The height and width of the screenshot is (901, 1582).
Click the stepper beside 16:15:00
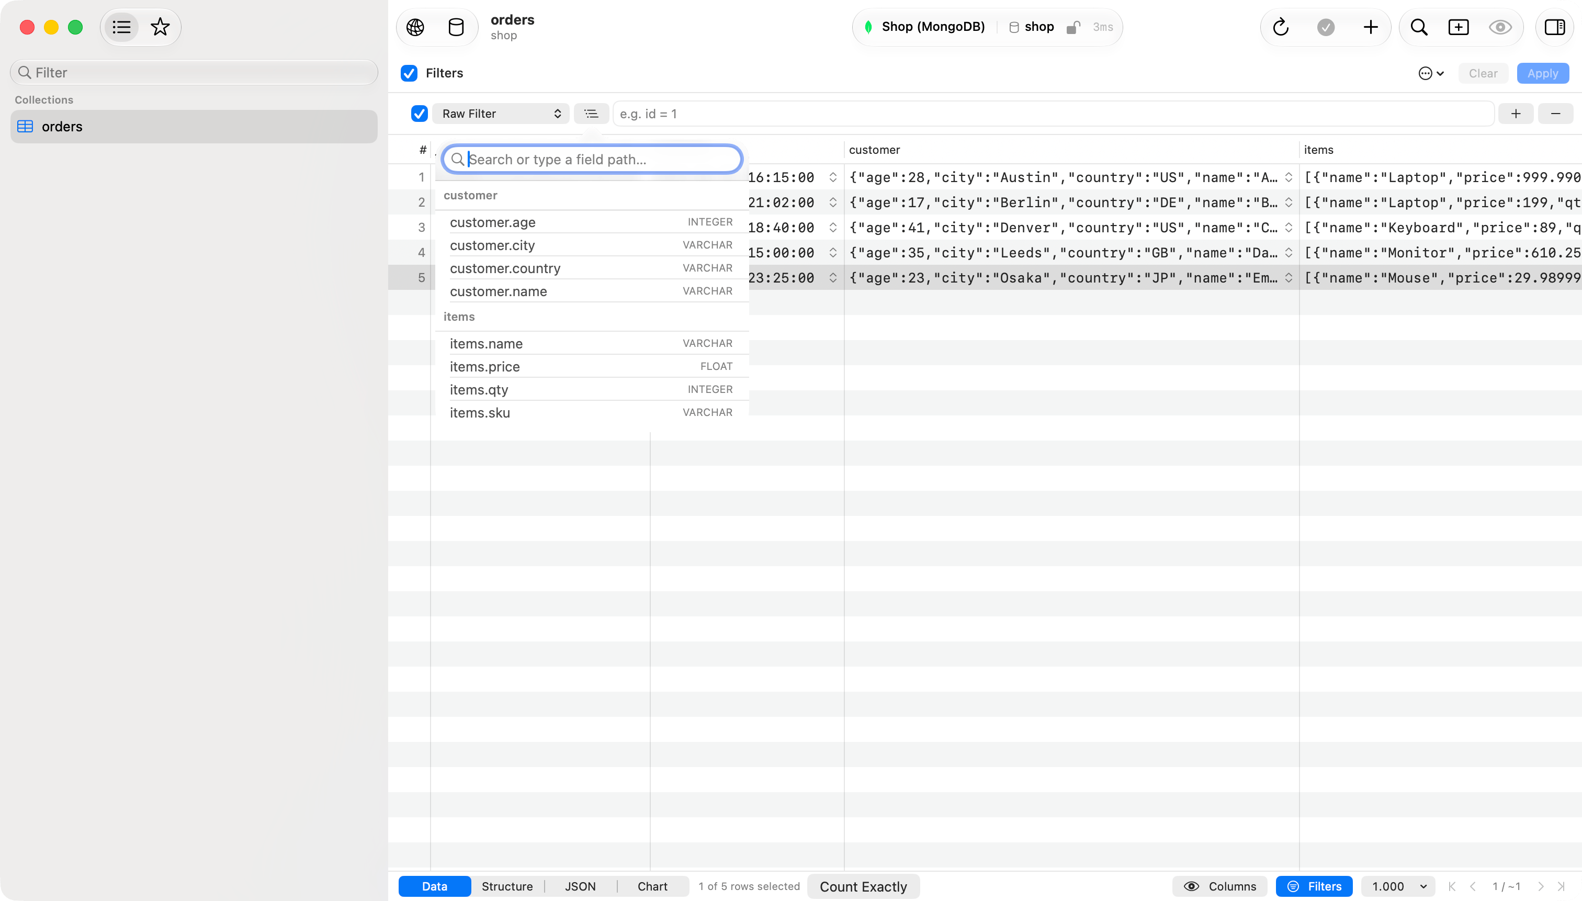(833, 177)
